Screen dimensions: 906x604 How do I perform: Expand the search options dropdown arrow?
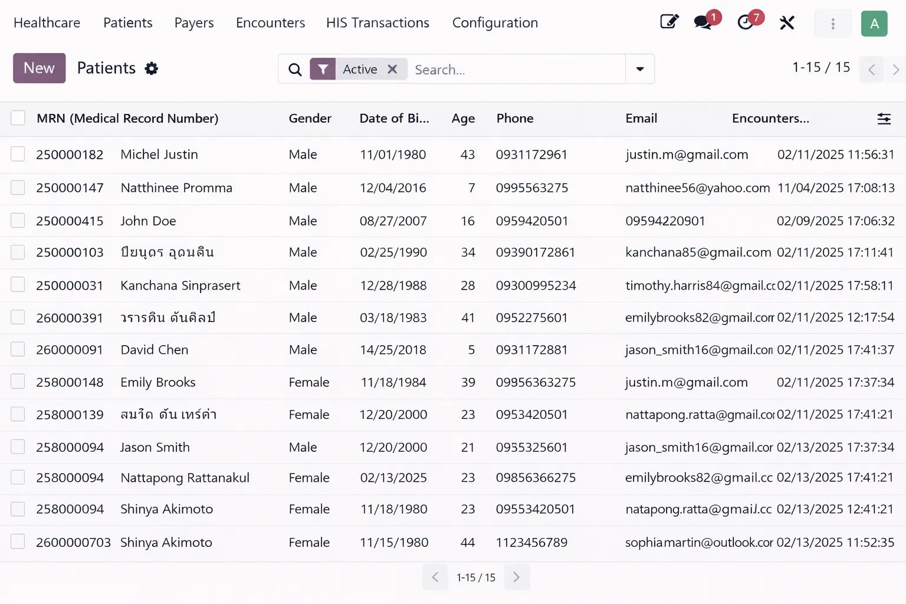tap(640, 69)
